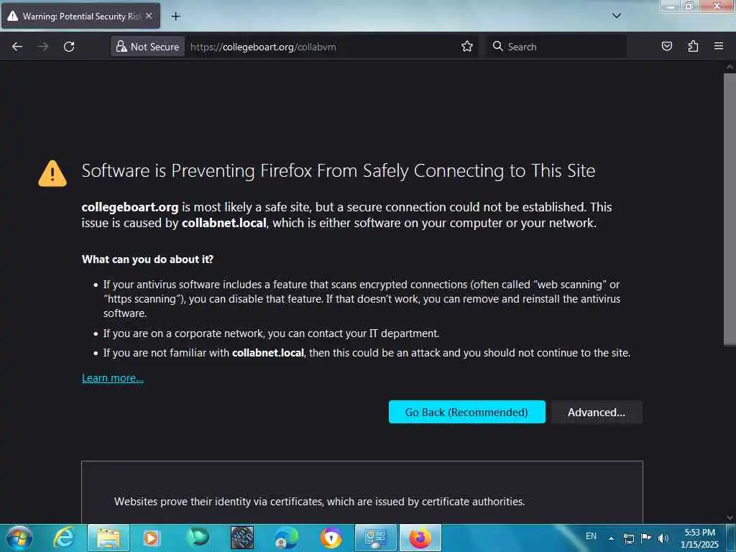The image size is (736, 552).
Task: Open Windows Start menu orb
Action: tap(19, 538)
